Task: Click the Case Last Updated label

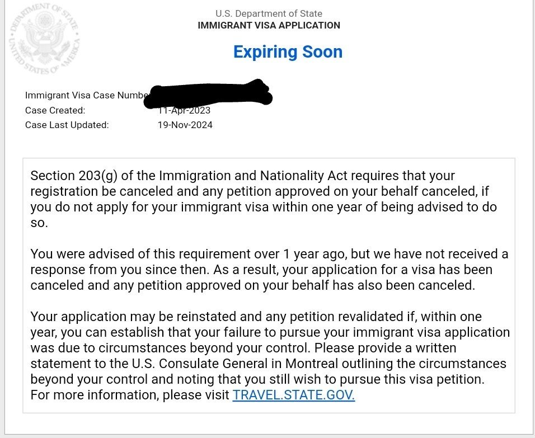Action: (x=67, y=125)
